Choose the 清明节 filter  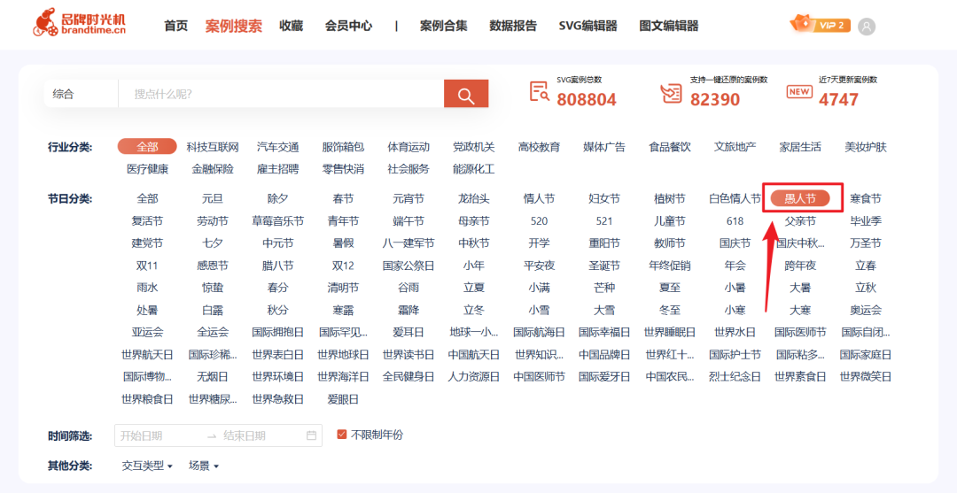[343, 288]
